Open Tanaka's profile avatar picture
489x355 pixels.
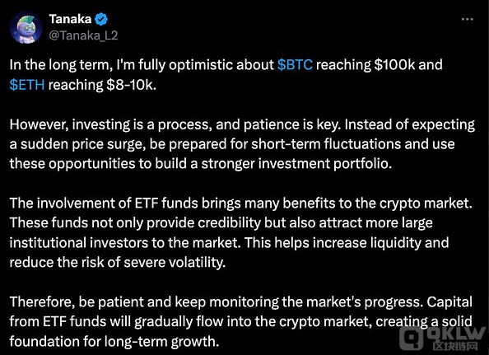pos(26,28)
